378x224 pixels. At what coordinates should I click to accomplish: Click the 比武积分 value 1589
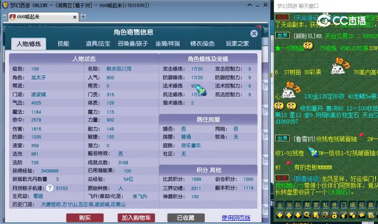pos(196,179)
